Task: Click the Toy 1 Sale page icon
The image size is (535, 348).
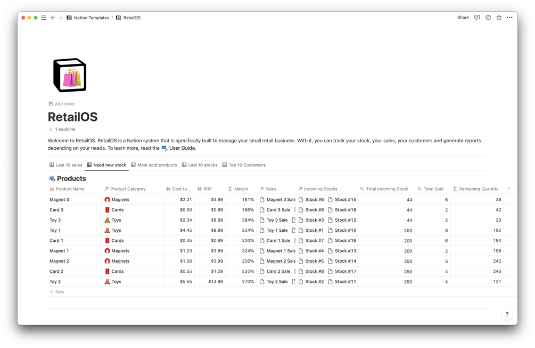Action: (x=262, y=230)
